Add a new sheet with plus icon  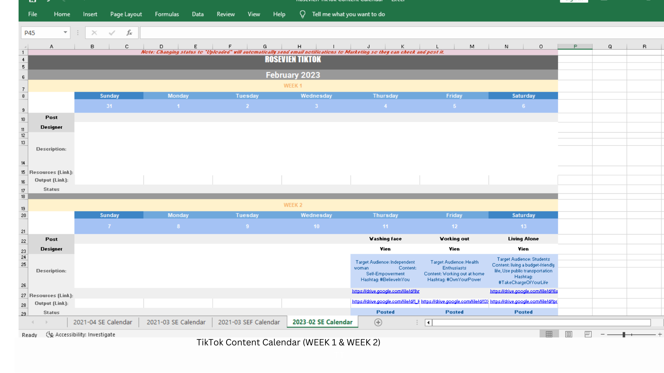[x=378, y=322]
